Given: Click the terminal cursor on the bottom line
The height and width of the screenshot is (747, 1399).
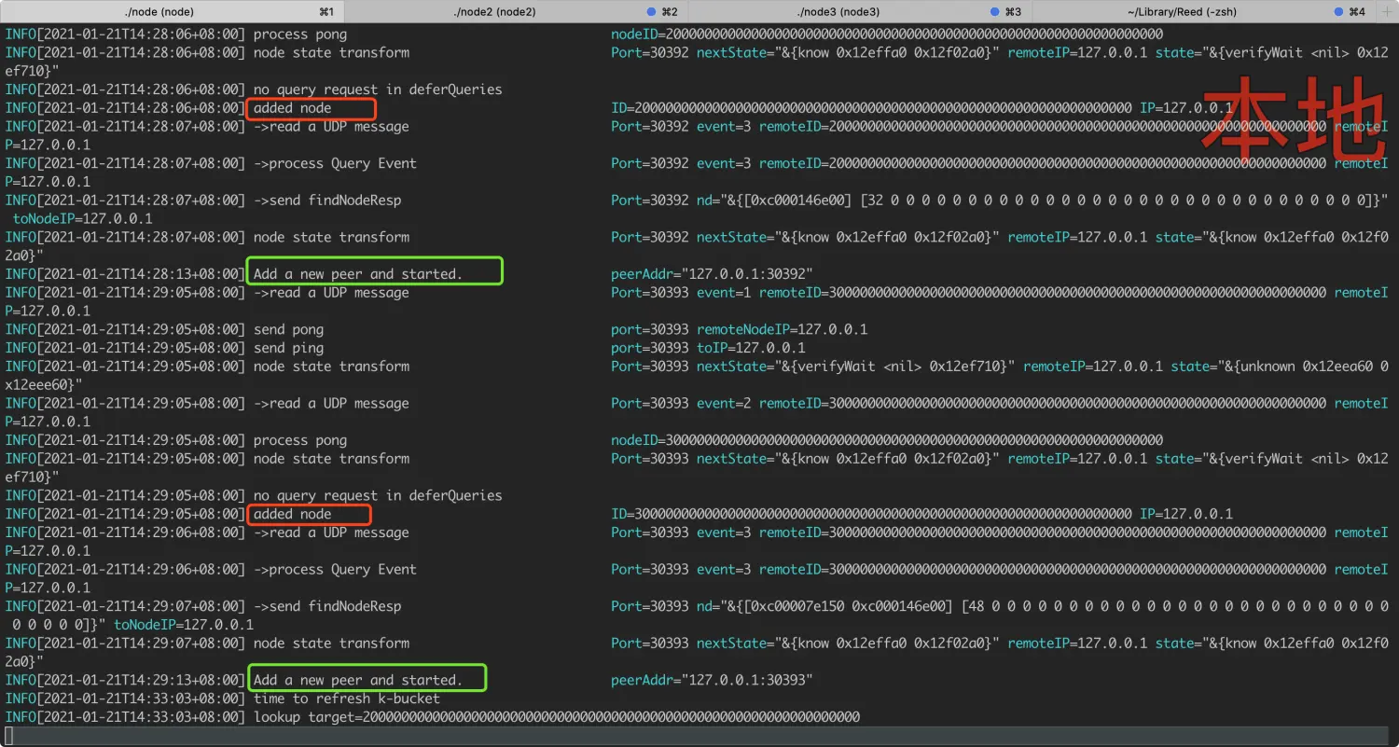Looking at the screenshot, I should point(9,736).
